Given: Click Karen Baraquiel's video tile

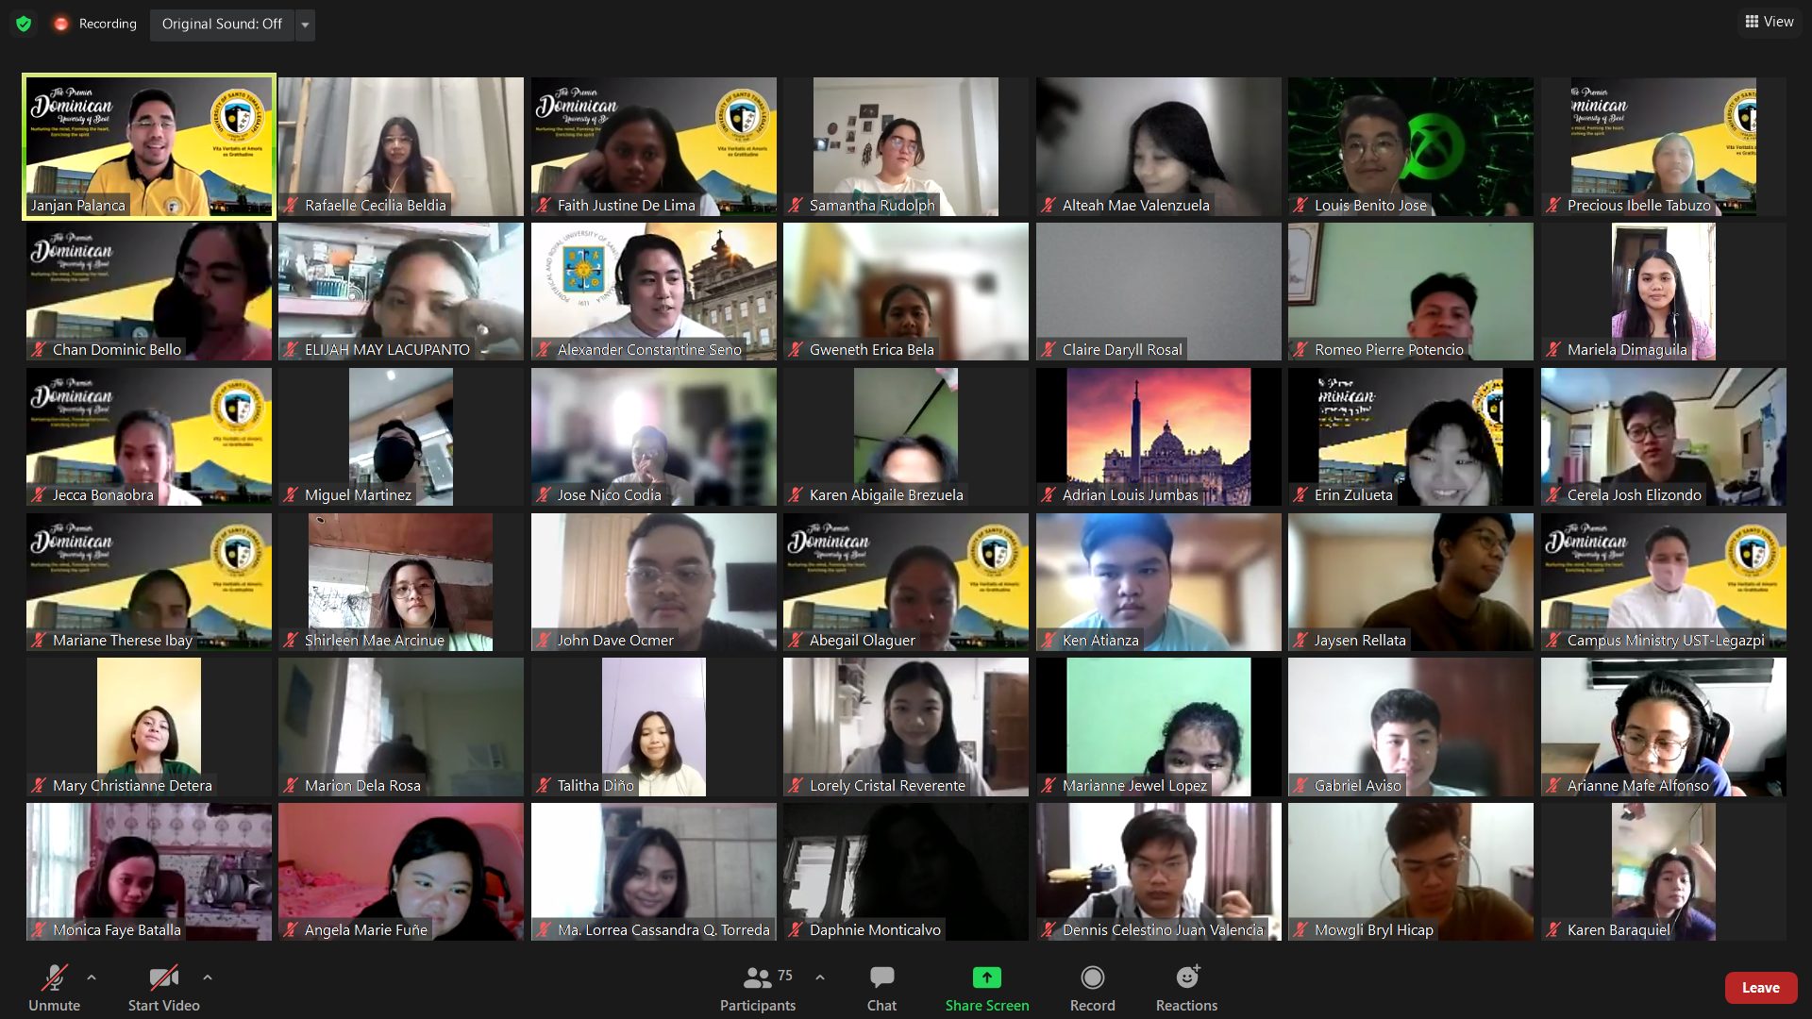Looking at the screenshot, I should coord(1663,871).
